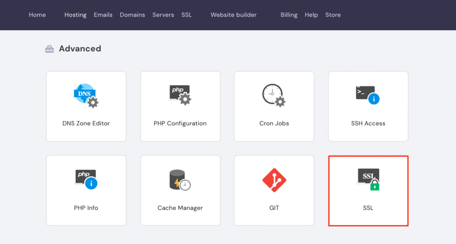Click the red GIT diamond icon
The width and height of the screenshot is (456, 244).
pos(274,180)
